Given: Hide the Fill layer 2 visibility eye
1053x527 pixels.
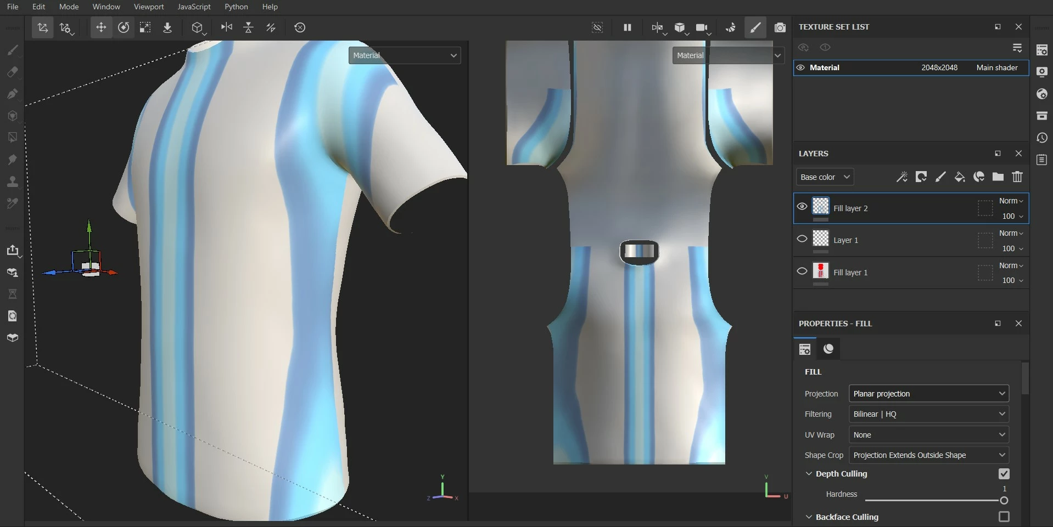Looking at the screenshot, I should click(x=802, y=206).
